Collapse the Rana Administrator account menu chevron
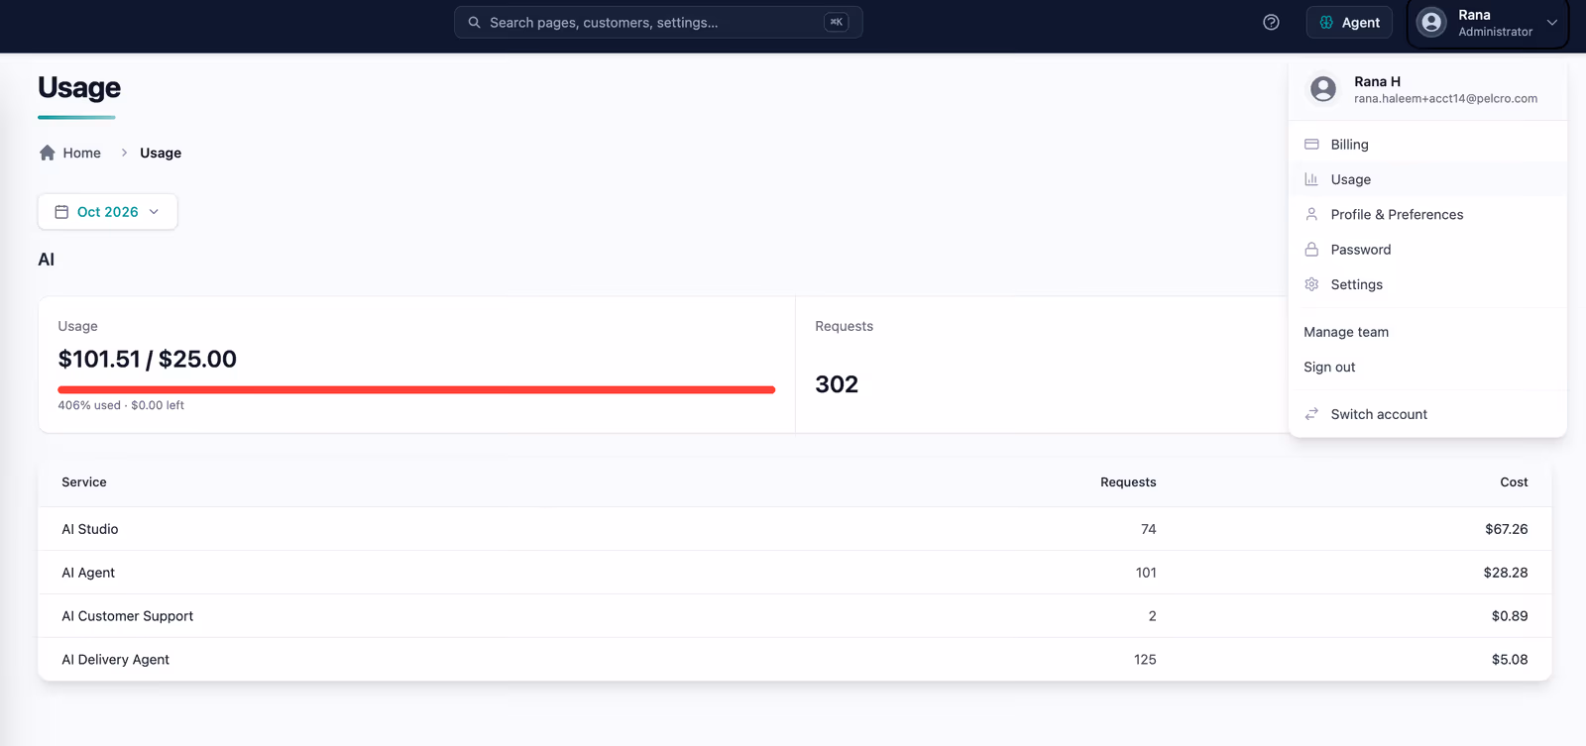1586x746 pixels. [1552, 22]
